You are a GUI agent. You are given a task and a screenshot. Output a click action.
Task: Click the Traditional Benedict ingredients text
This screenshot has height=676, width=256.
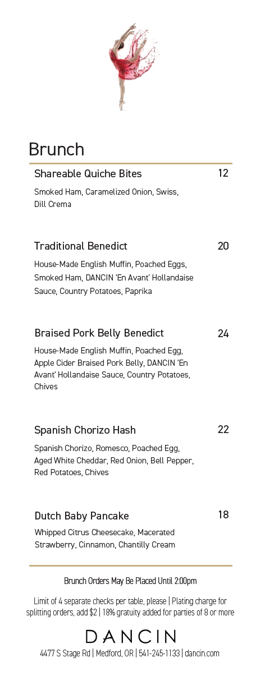(114, 278)
